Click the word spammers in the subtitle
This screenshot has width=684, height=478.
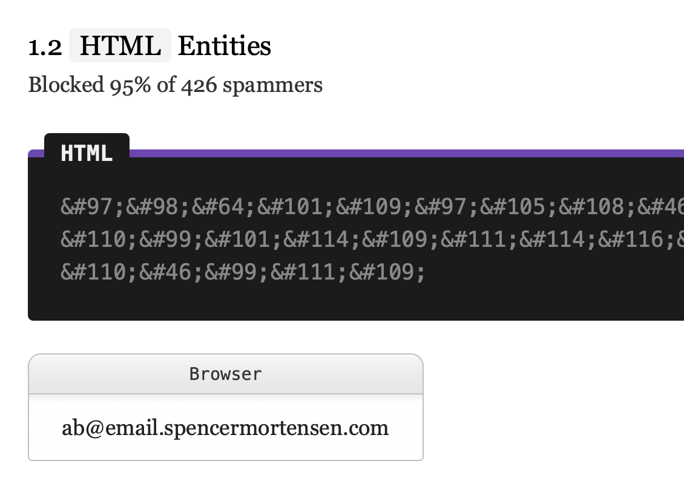pyautogui.click(x=272, y=85)
